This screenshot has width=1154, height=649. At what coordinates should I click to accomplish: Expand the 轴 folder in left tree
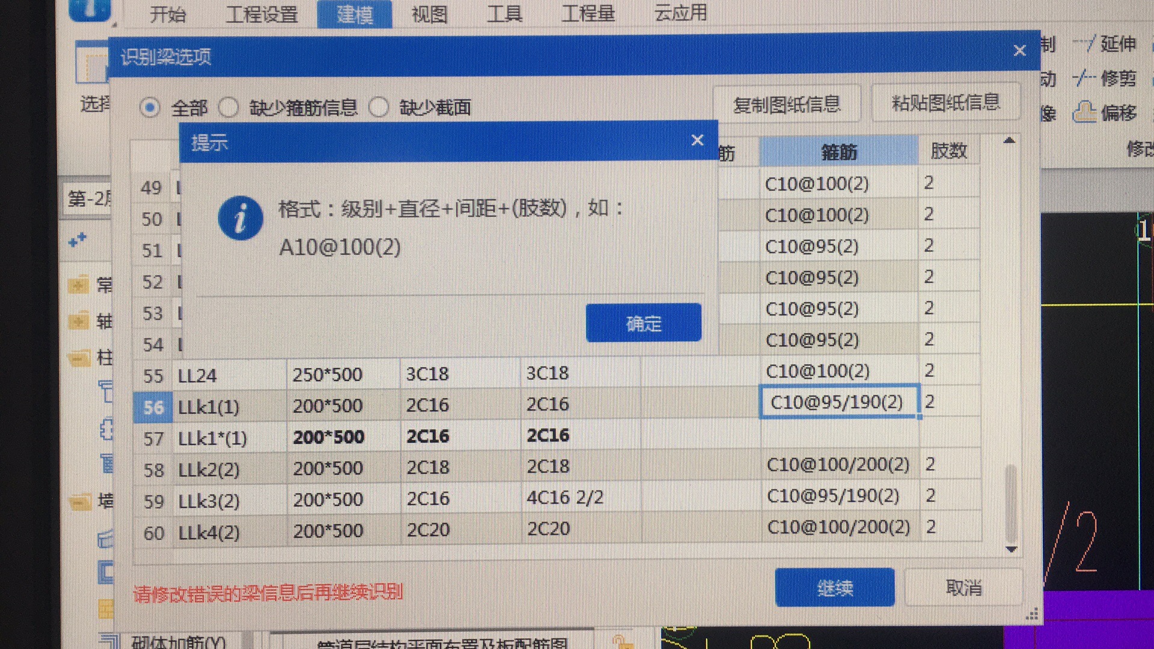point(78,321)
